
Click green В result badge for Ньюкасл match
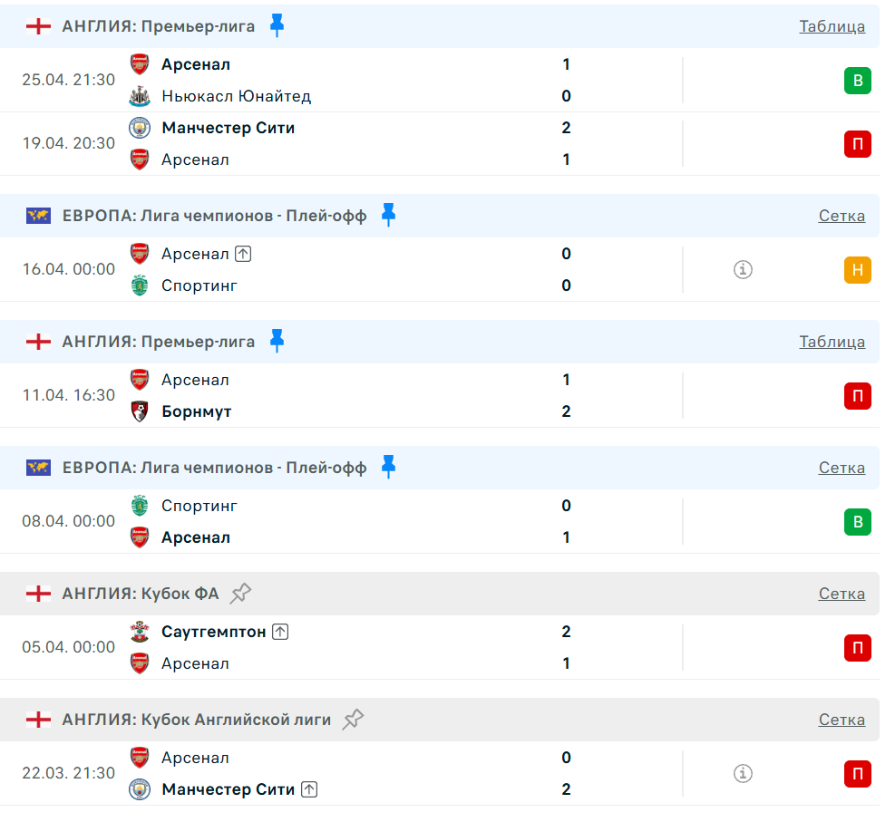pyautogui.click(x=857, y=81)
